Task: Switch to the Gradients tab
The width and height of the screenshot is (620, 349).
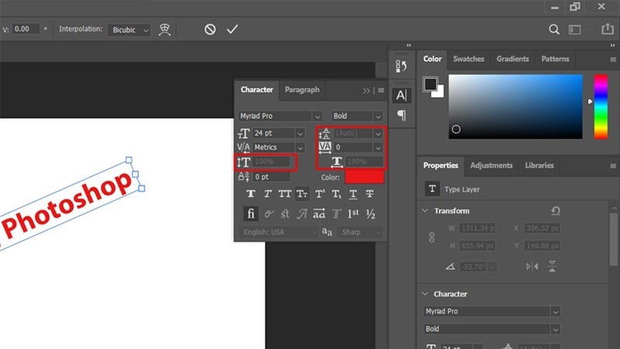Action: (512, 59)
